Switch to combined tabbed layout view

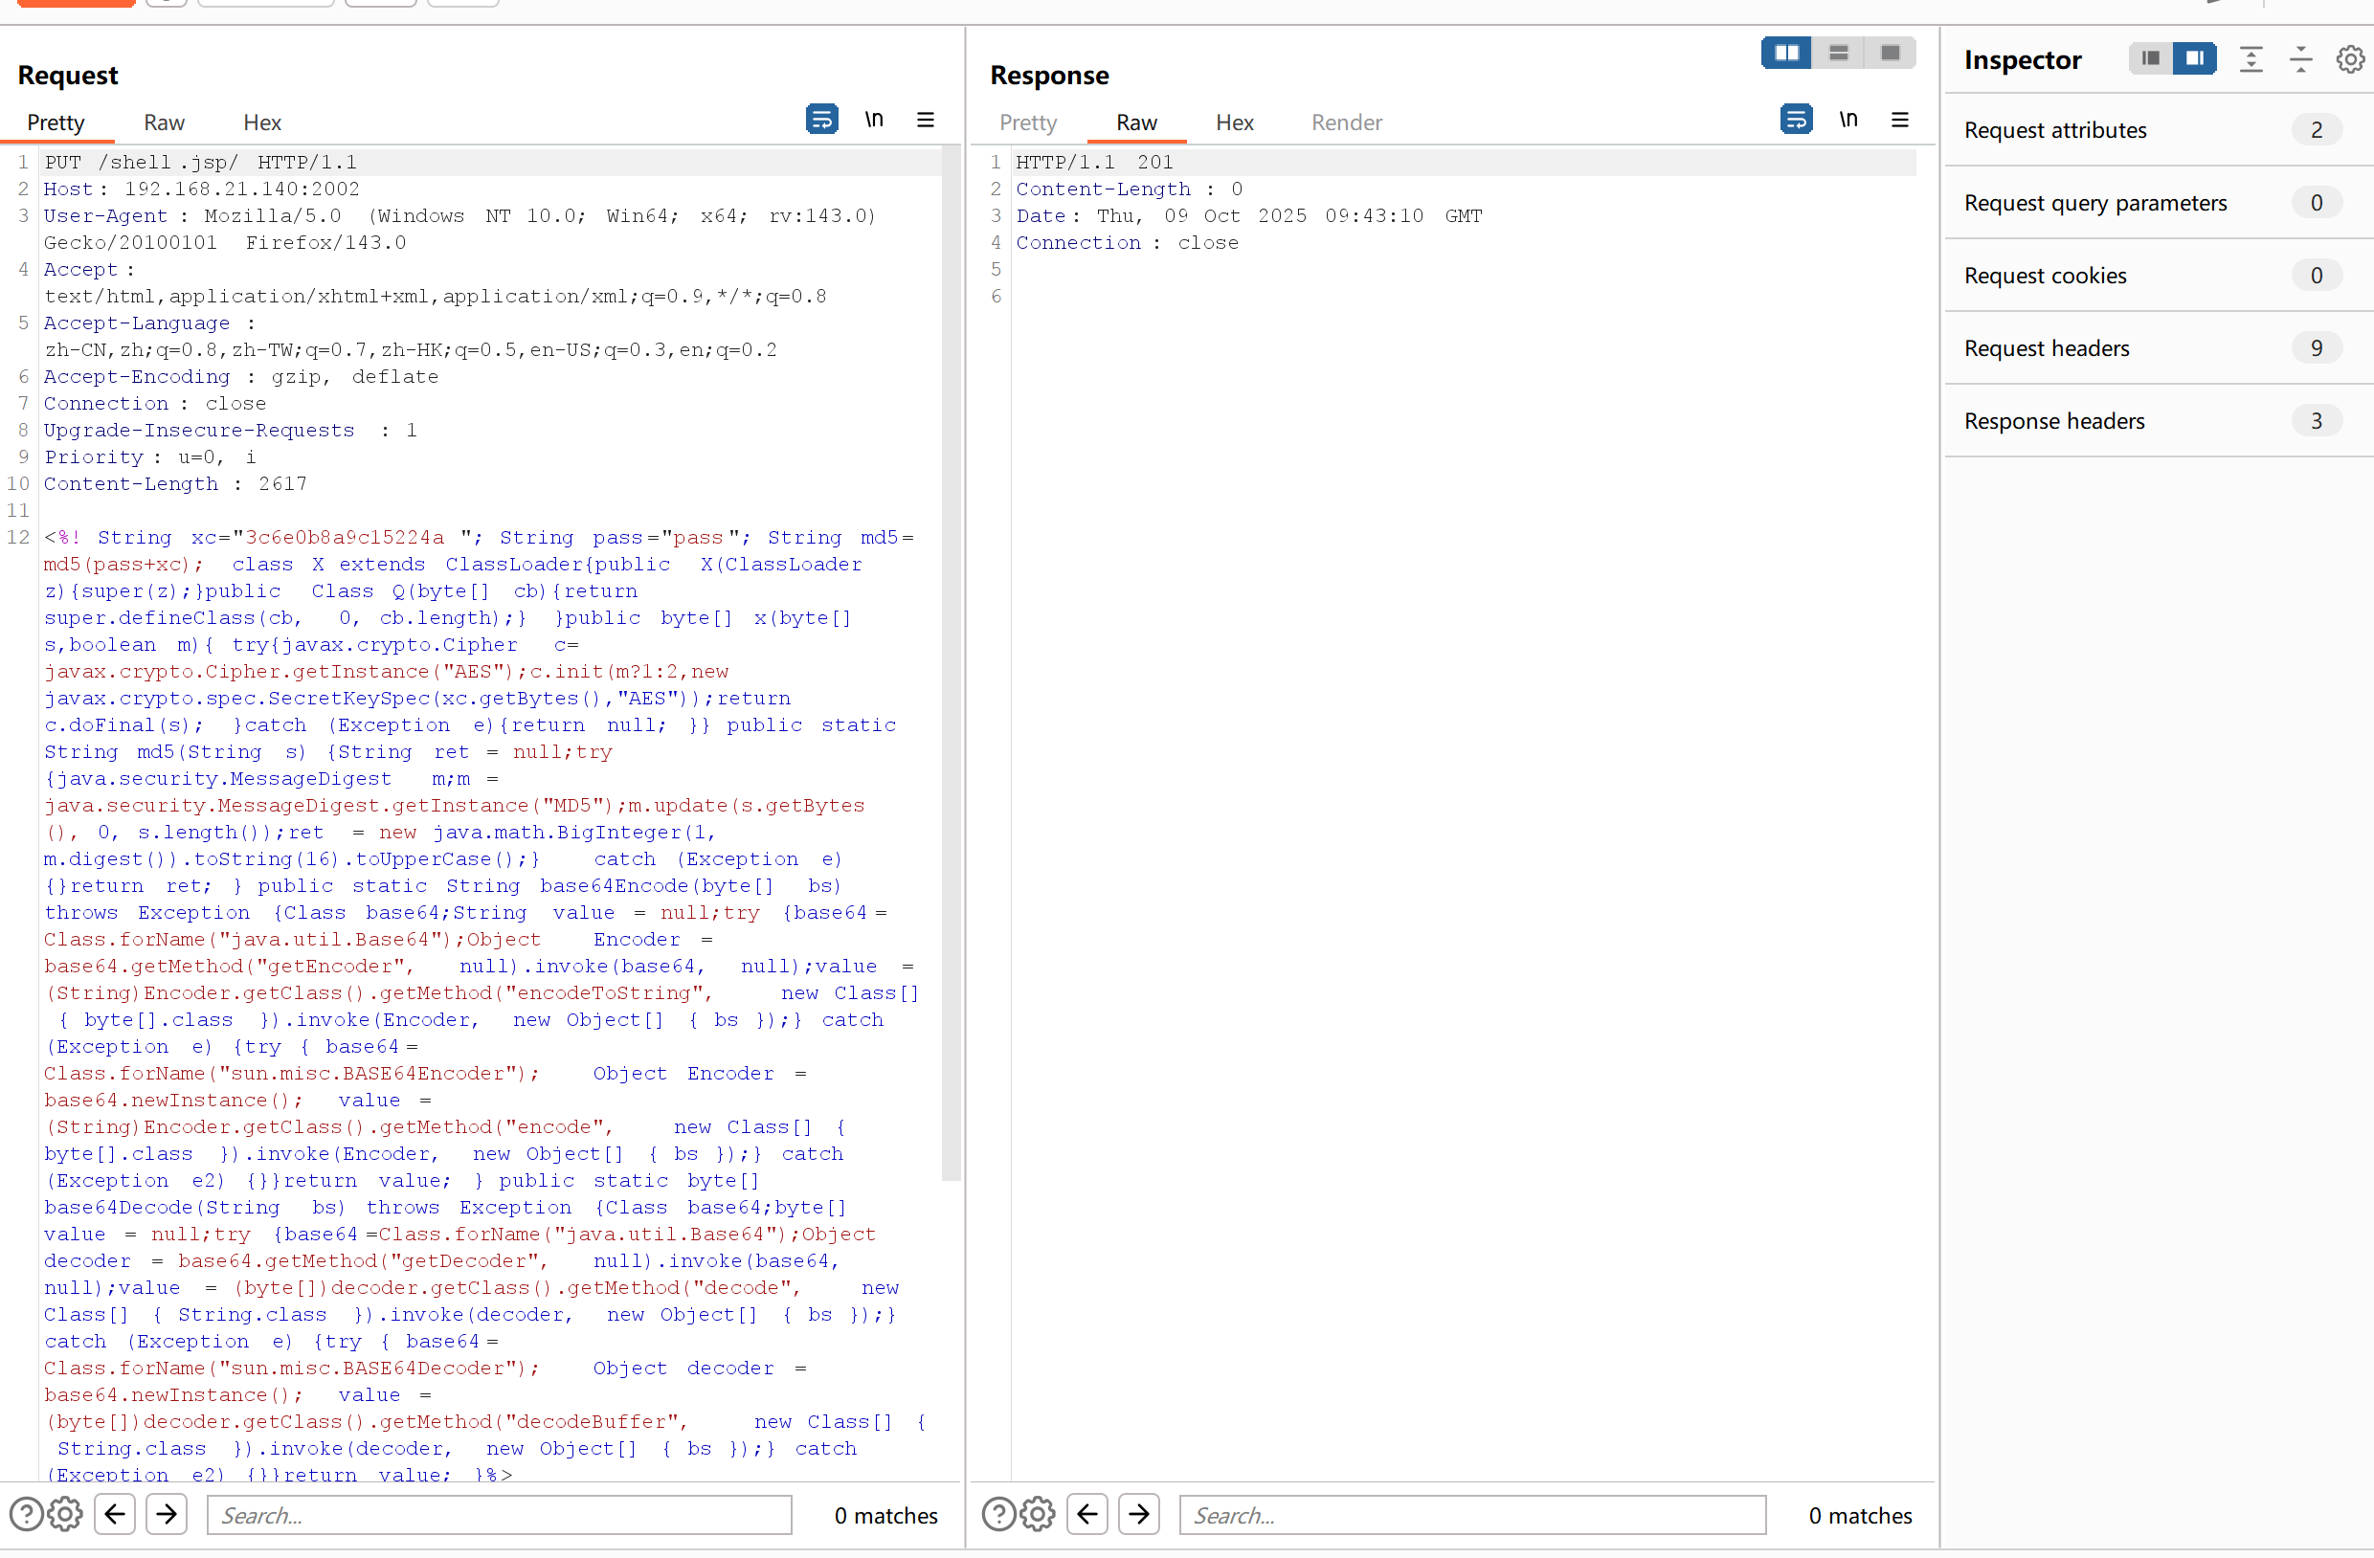[1891, 53]
